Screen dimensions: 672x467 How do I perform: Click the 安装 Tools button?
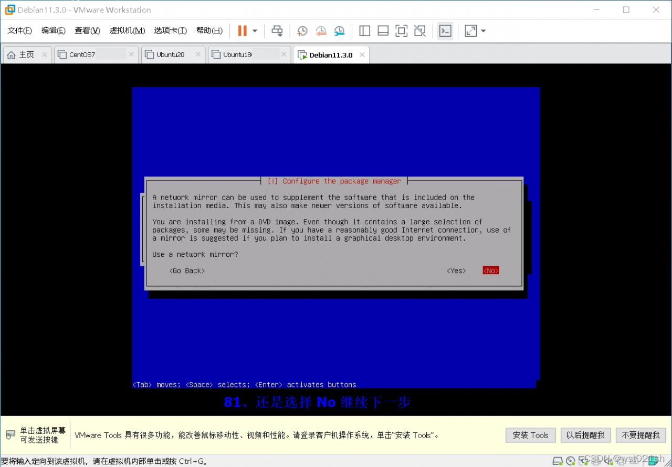[530, 435]
